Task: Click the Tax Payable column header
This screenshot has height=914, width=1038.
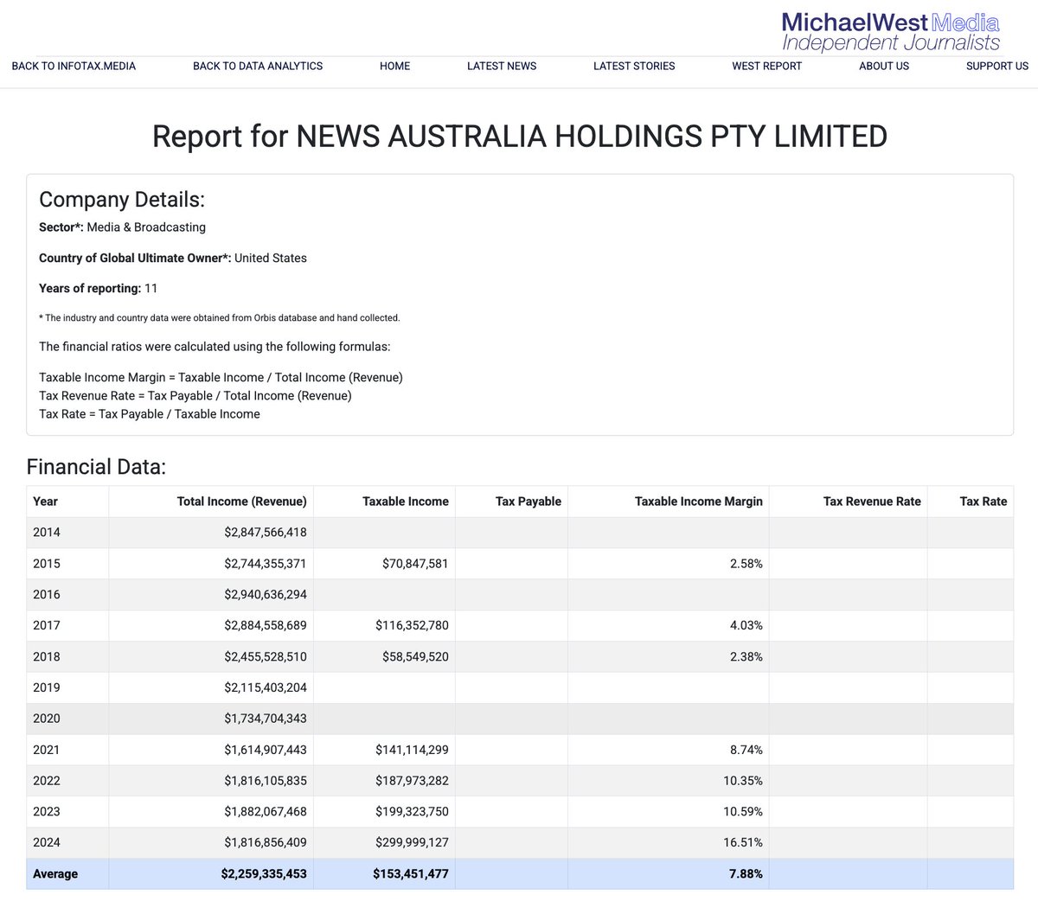Action: pos(511,502)
